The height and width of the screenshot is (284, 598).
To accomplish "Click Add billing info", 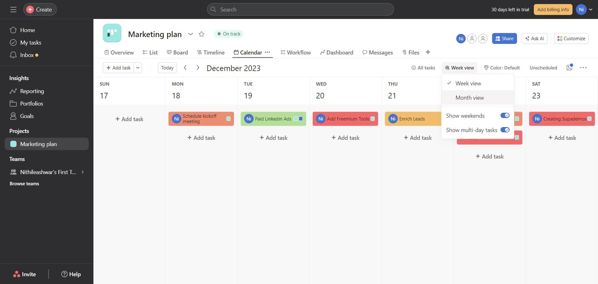I will (x=553, y=9).
